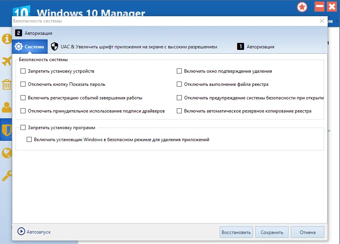This screenshot has height=244, width=340.
Task: Toggle Отключить принудительное использование подписи драйверов
Action: click(23, 111)
